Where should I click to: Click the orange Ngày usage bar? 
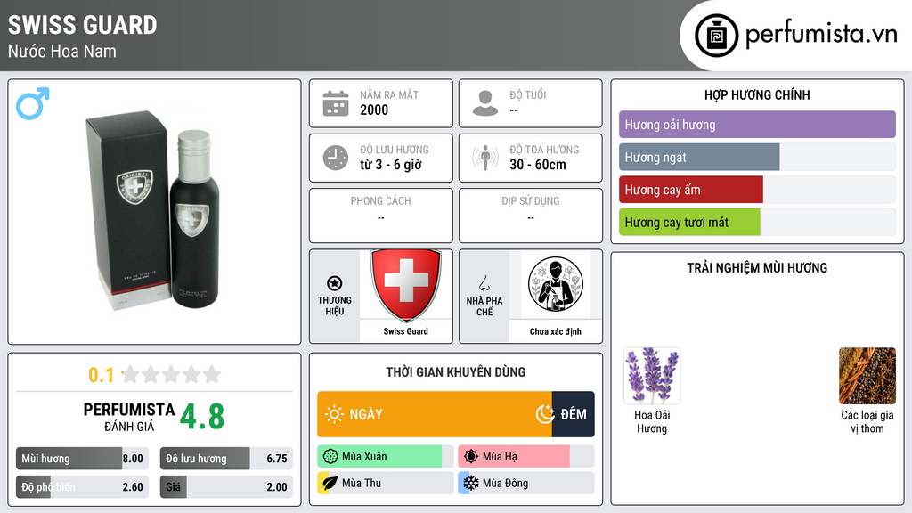435,414
